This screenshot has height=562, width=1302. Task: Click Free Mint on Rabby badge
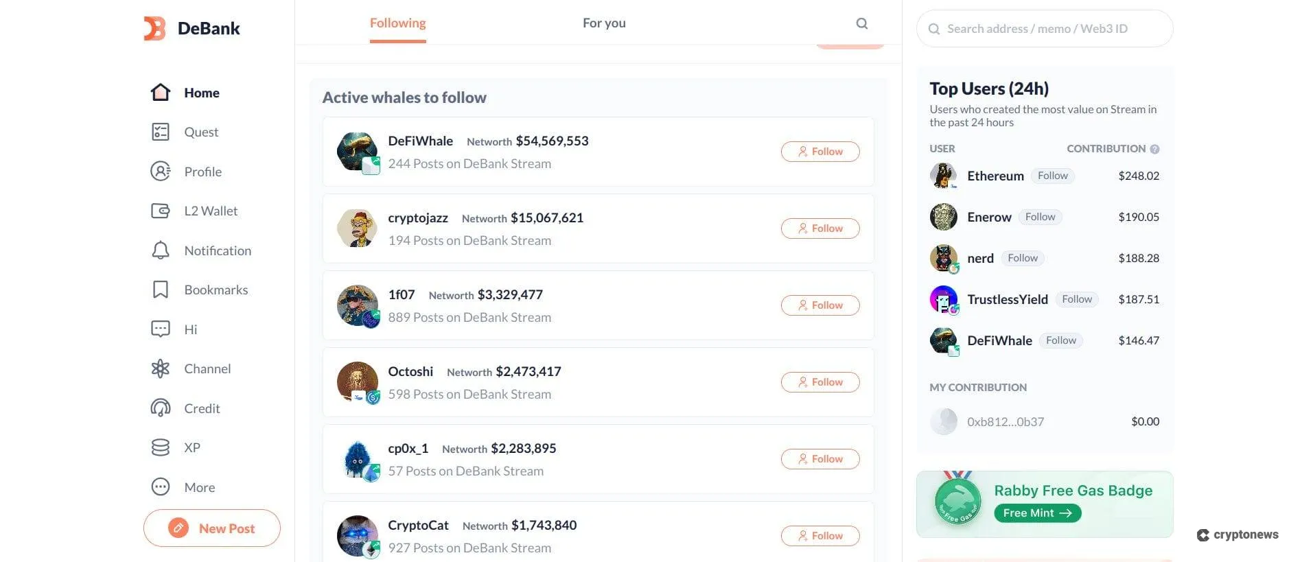[1037, 513]
